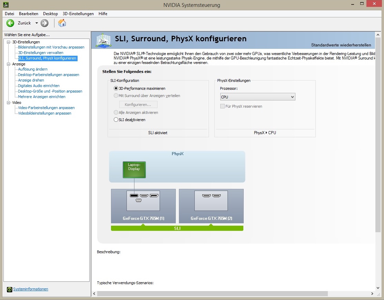Open the Hilfe menu

tap(103, 14)
